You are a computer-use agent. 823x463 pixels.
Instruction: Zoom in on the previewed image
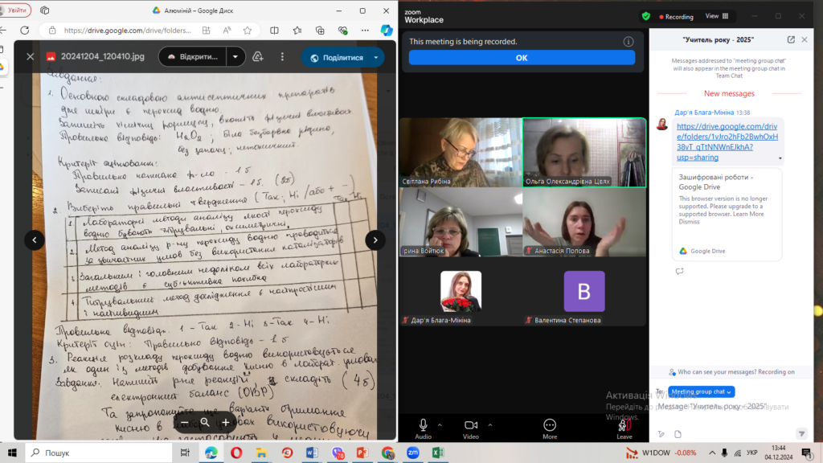pyautogui.click(x=226, y=422)
